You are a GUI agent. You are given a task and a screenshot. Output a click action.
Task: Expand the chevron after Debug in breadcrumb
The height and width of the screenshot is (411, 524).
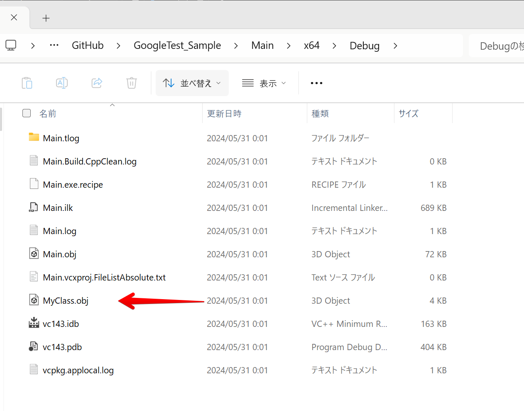click(395, 46)
